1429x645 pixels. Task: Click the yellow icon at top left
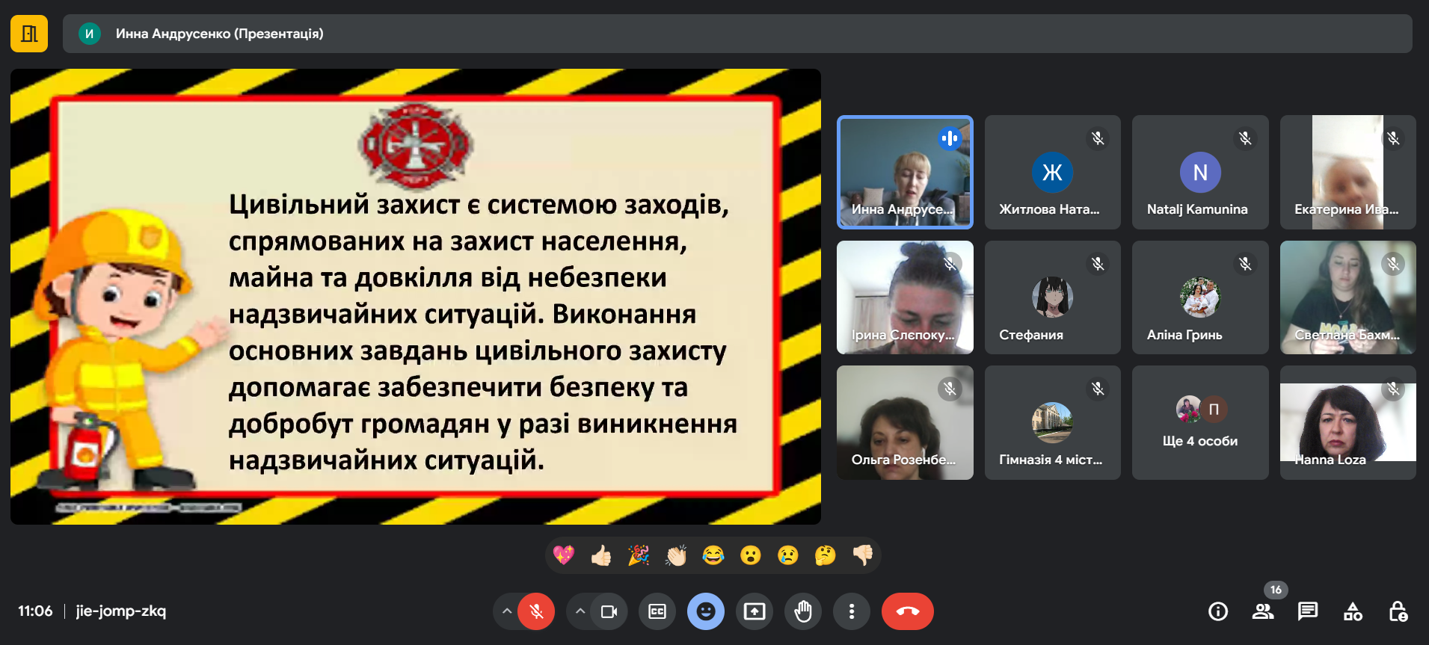click(x=29, y=34)
